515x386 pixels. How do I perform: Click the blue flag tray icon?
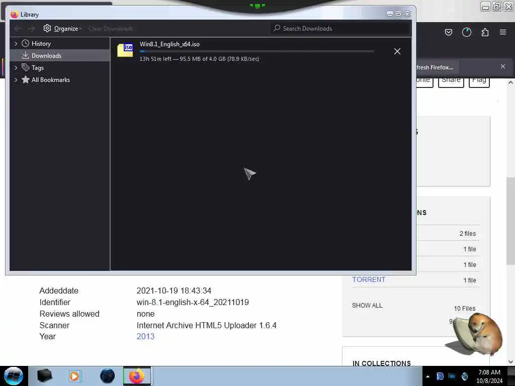tap(440, 376)
